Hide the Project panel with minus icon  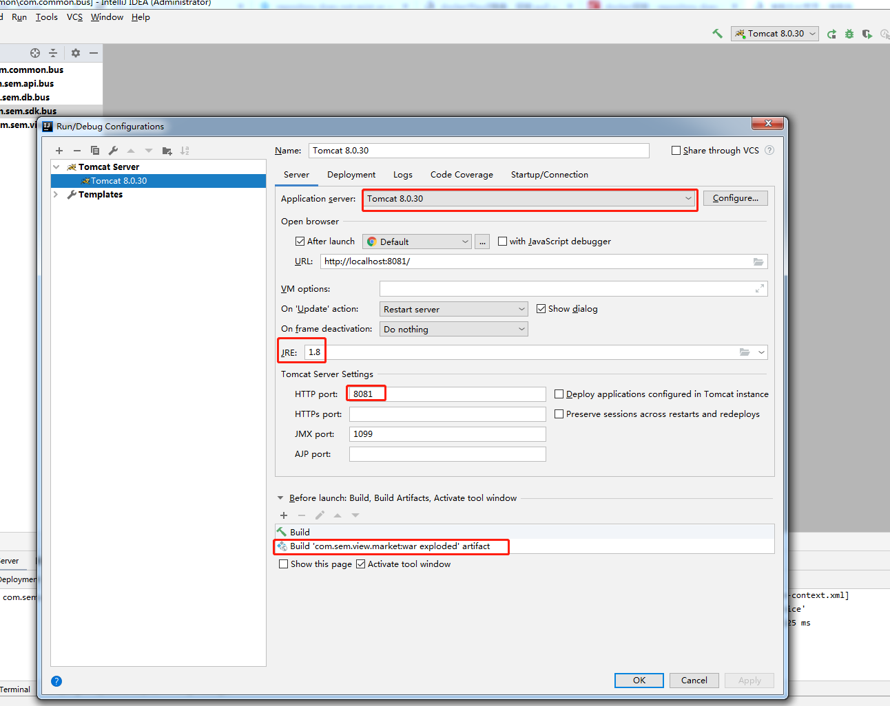94,53
